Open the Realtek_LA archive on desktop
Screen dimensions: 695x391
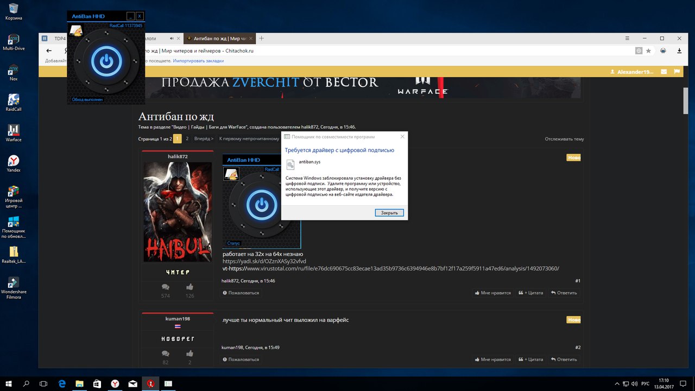(x=14, y=255)
